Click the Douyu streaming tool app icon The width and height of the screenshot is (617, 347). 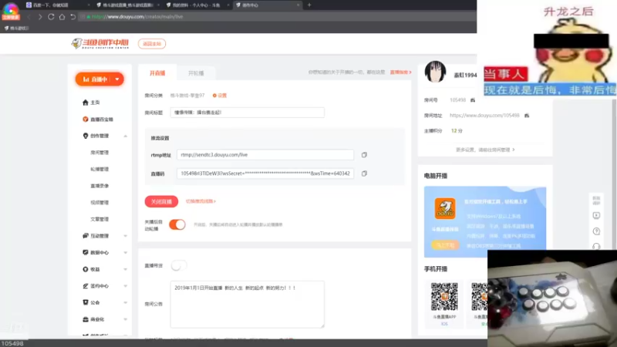445,208
